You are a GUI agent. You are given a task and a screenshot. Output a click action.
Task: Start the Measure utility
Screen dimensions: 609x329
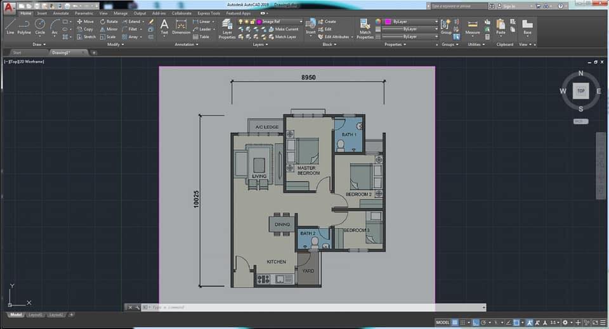473,27
